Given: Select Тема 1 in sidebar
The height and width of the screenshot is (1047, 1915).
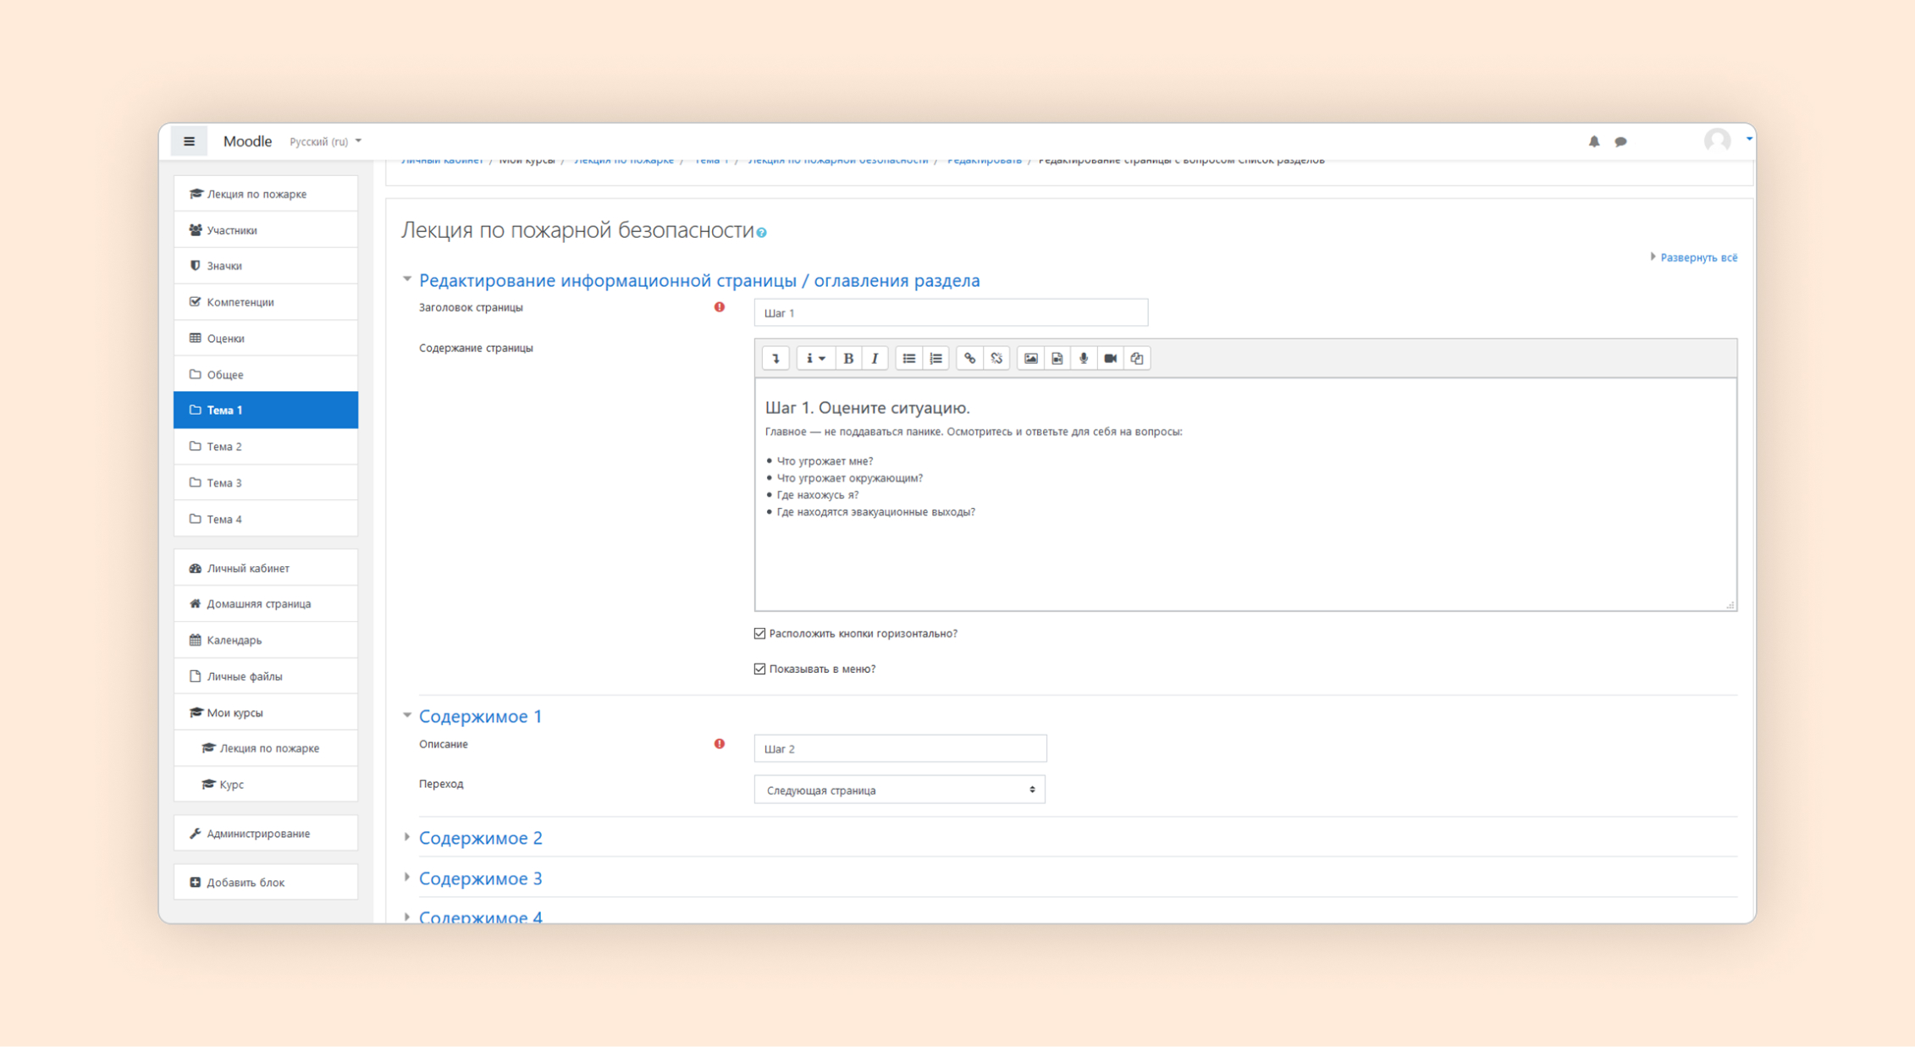Looking at the screenshot, I should click(266, 410).
